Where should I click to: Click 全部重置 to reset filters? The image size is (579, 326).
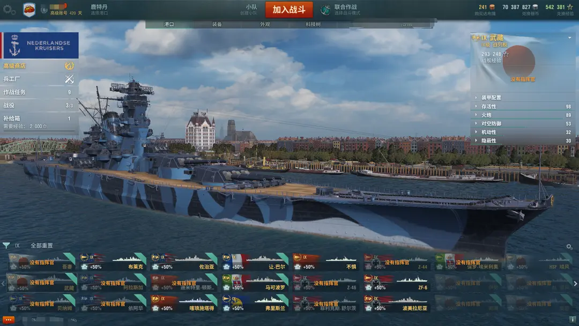click(42, 246)
